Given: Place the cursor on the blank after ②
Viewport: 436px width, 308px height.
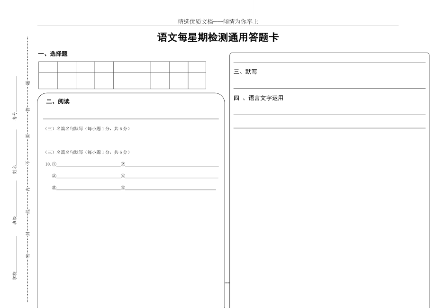Looking at the screenshot, I should tap(172, 164).
